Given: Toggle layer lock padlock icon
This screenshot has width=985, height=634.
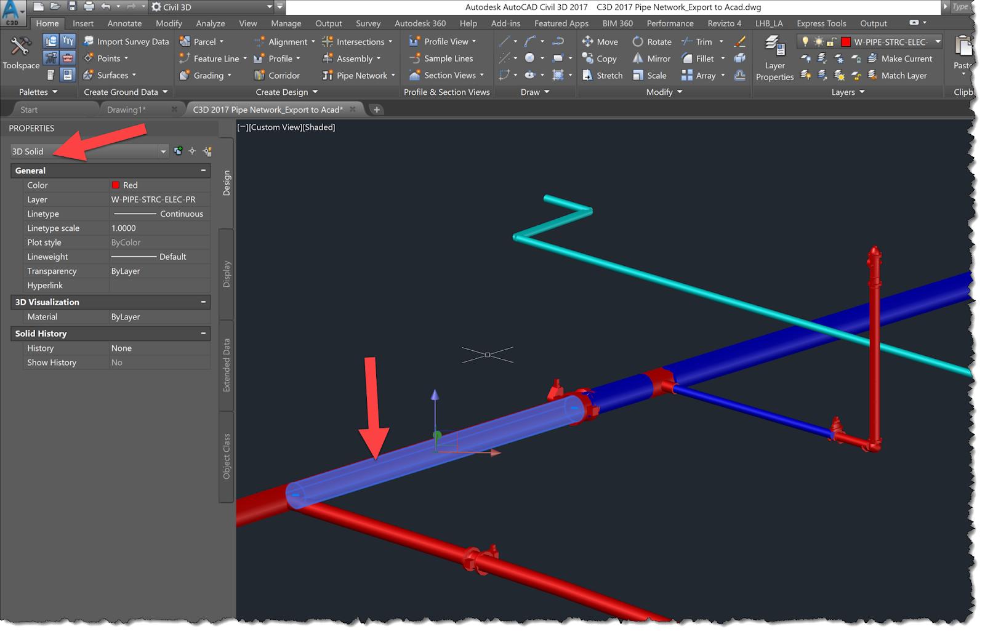Looking at the screenshot, I should 831,42.
